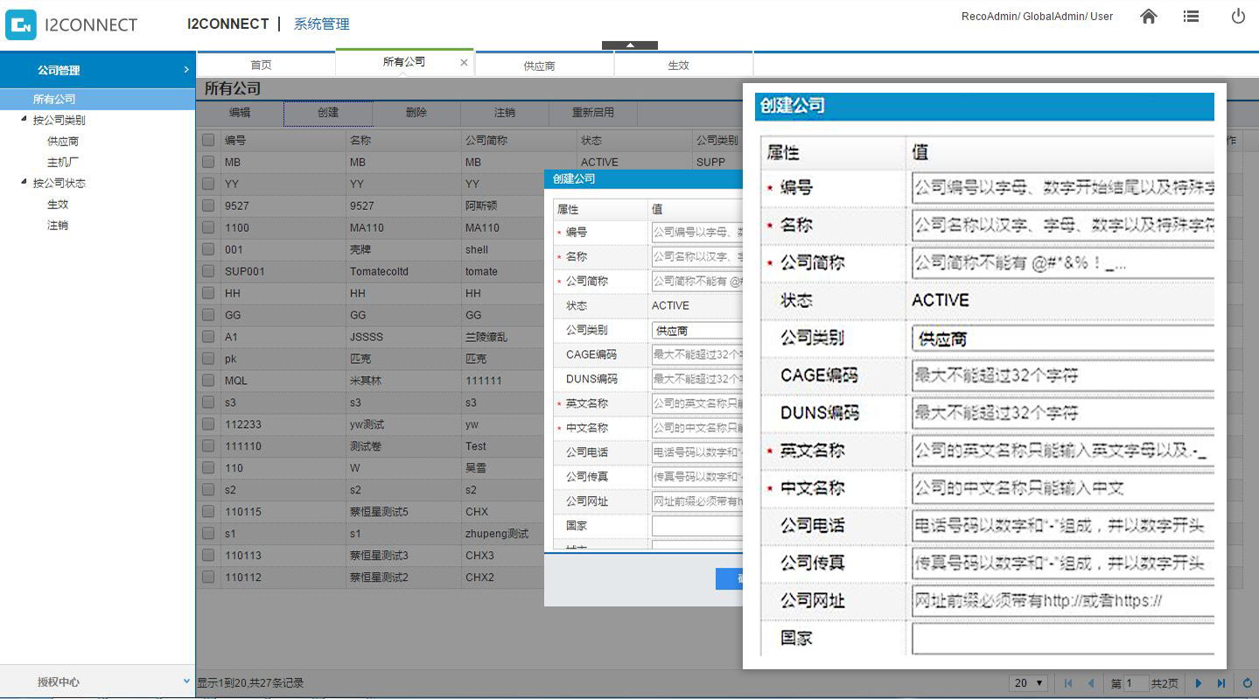Tick the checkbox for row MQL
This screenshot has width=1259, height=699.
click(x=208, y=381)
